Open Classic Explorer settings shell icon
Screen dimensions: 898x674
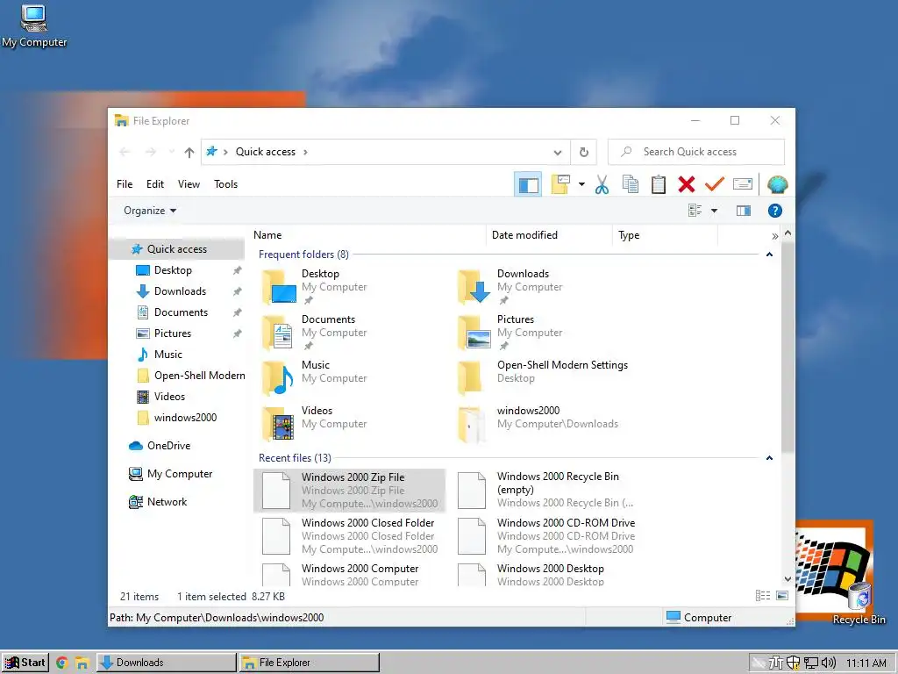pos(777,184)
